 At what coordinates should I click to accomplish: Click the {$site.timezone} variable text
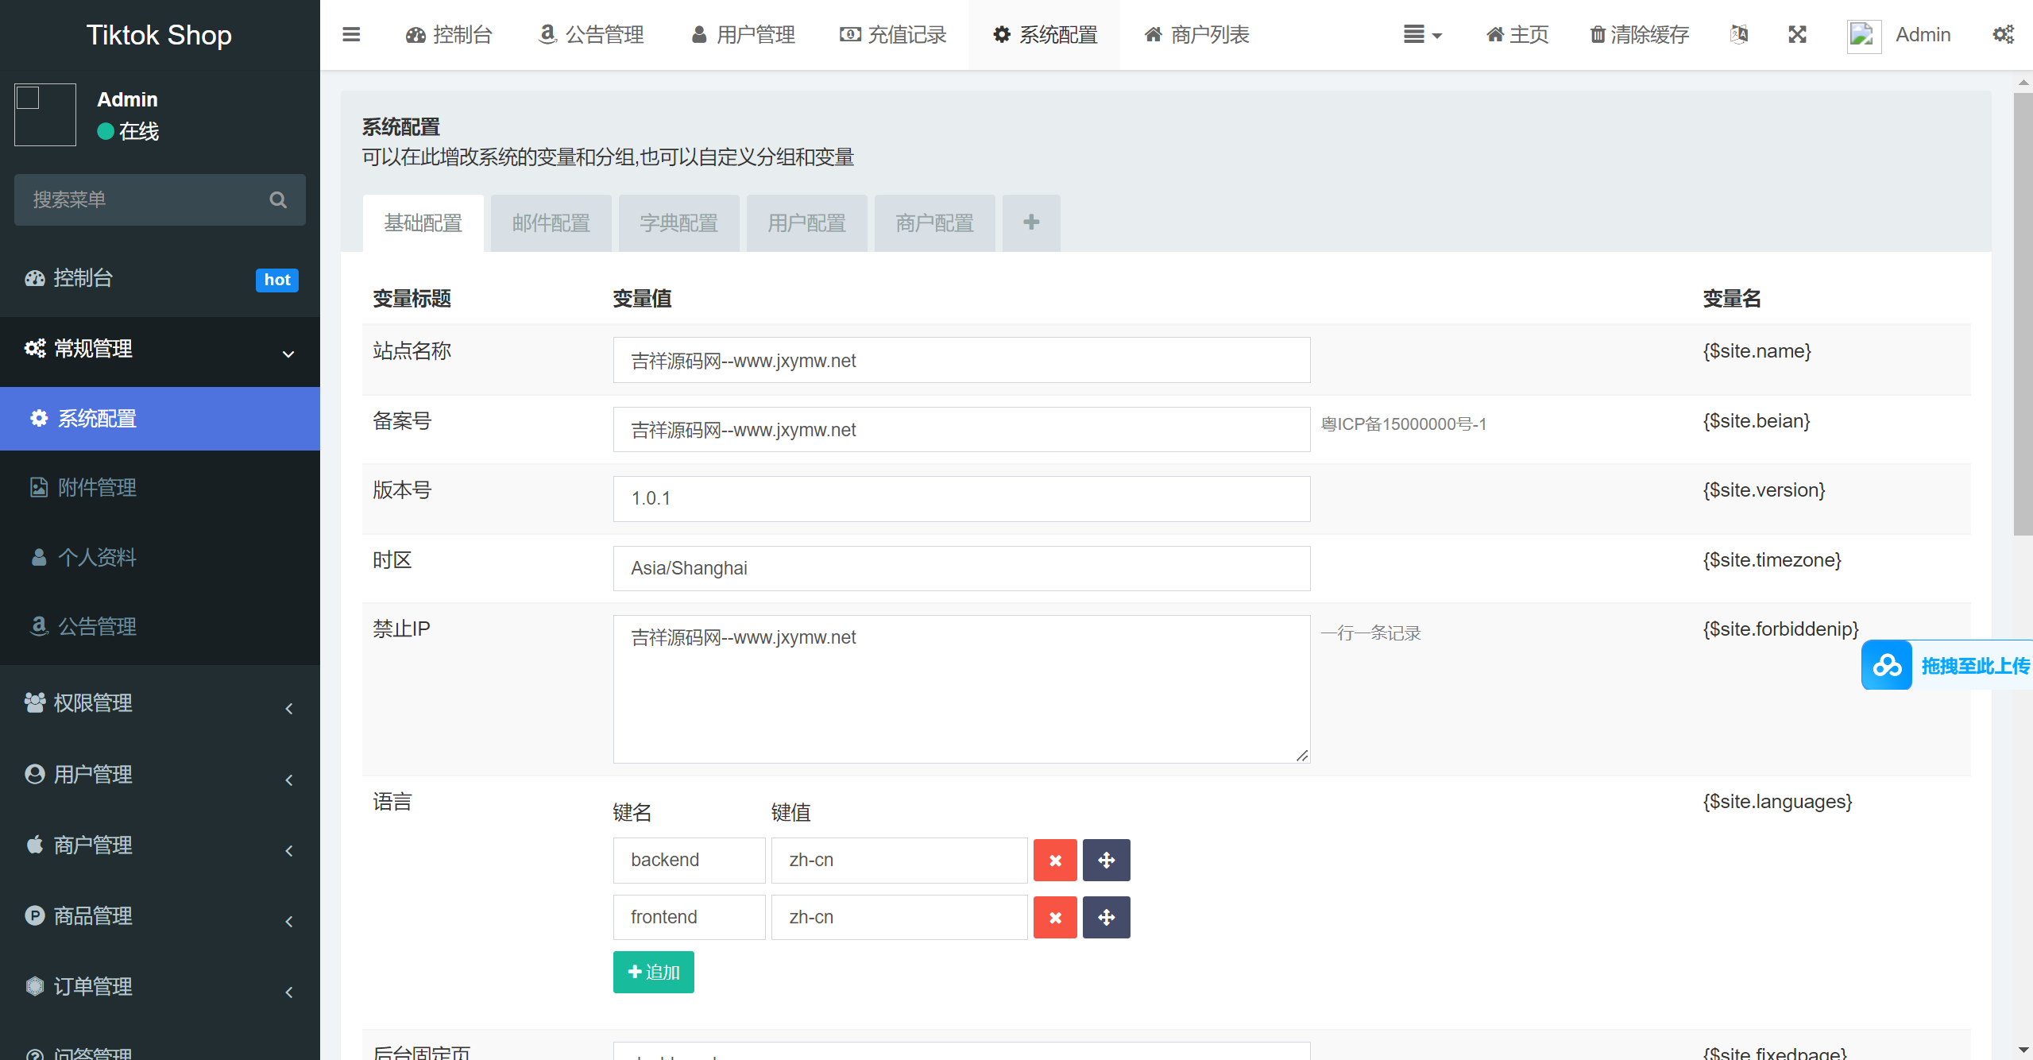1772,560
